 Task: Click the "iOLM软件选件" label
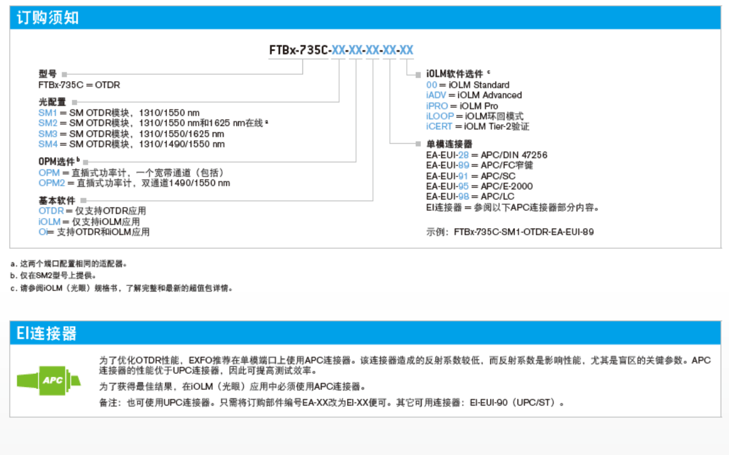click(x=458, y=74)
